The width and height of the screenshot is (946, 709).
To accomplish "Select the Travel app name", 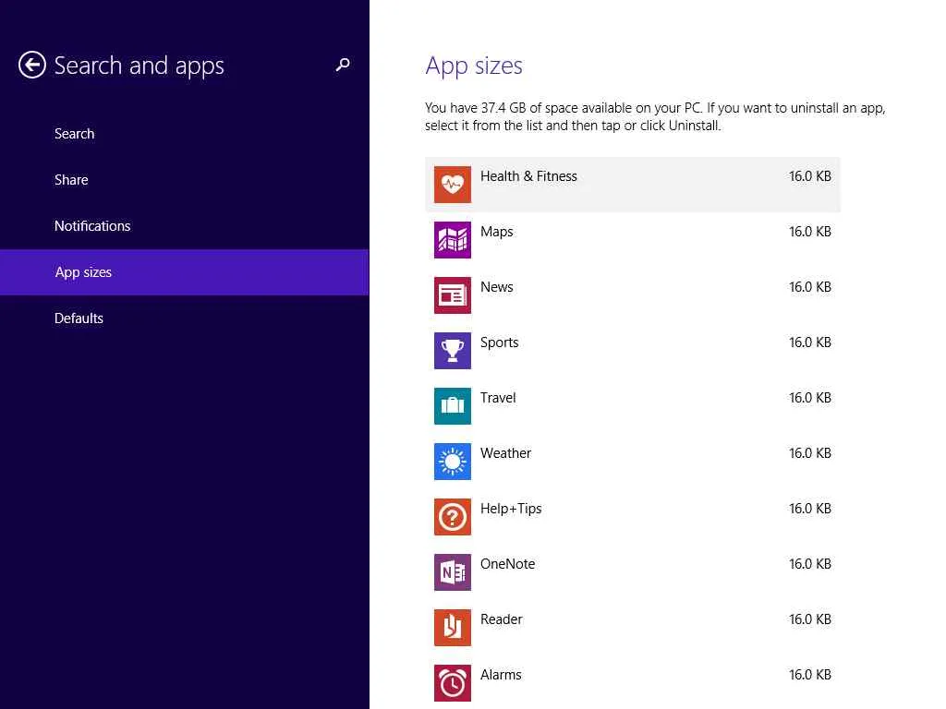I will (x=498, y=398).
